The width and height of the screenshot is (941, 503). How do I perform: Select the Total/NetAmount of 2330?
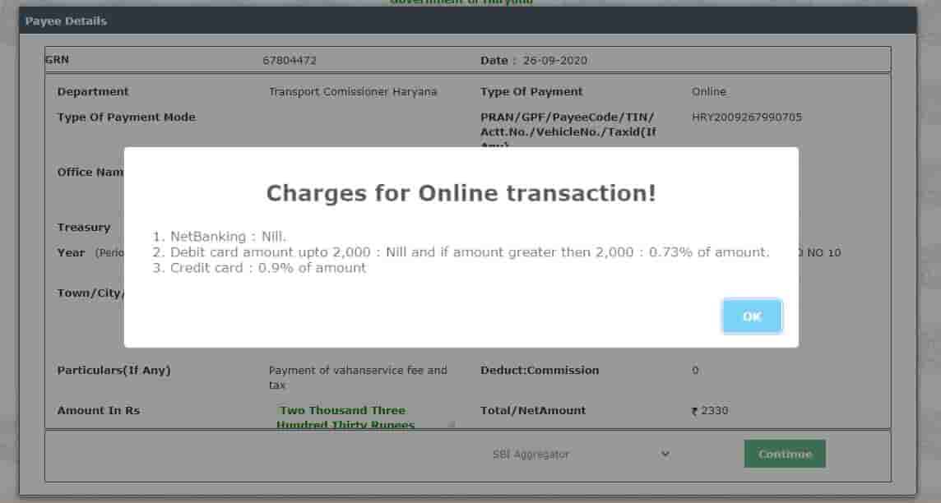pyautogui.click(x=709, y=410)
